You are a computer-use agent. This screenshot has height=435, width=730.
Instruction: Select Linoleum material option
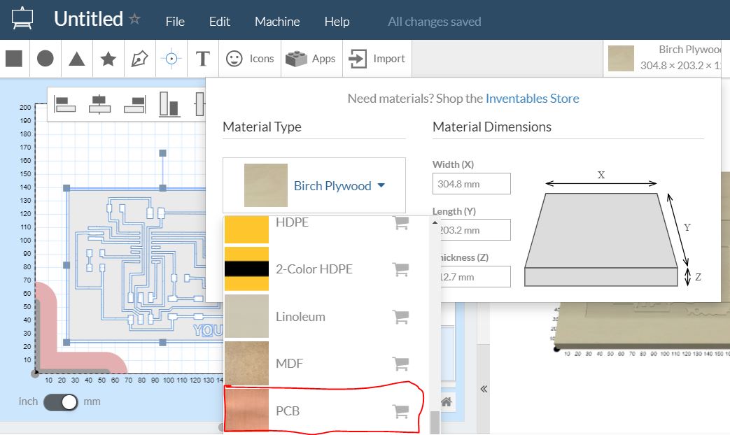[x=326, y=316]
